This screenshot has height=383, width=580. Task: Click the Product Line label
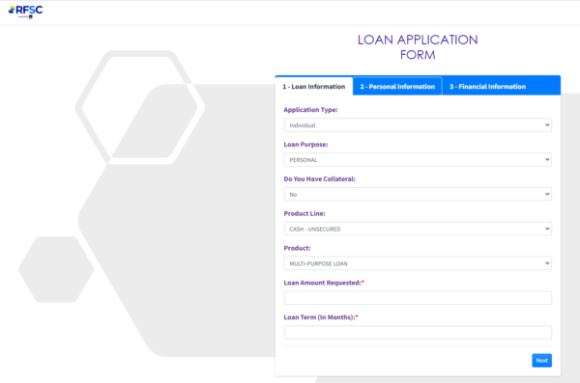(x=304, y=213)
